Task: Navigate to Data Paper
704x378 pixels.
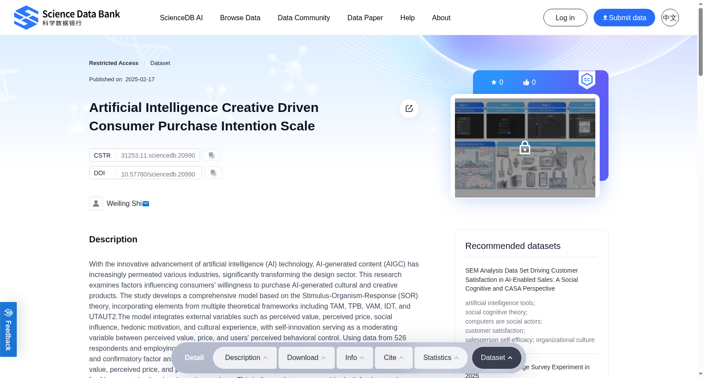Action: 365,18
